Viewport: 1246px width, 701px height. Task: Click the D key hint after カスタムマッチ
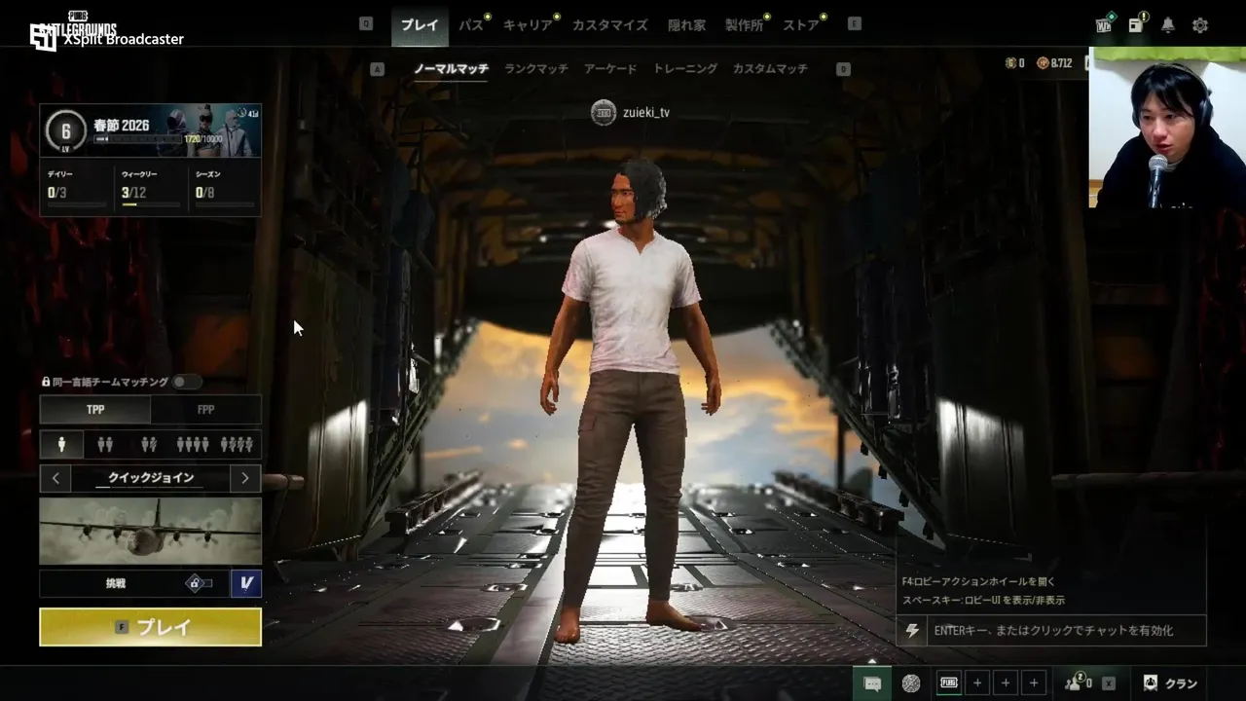tap(843, 69)
